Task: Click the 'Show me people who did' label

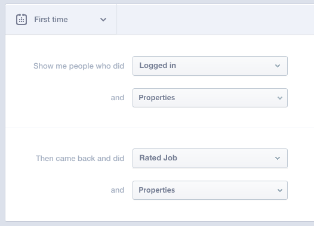Action: pyautogui.click(x=79, y=66)
